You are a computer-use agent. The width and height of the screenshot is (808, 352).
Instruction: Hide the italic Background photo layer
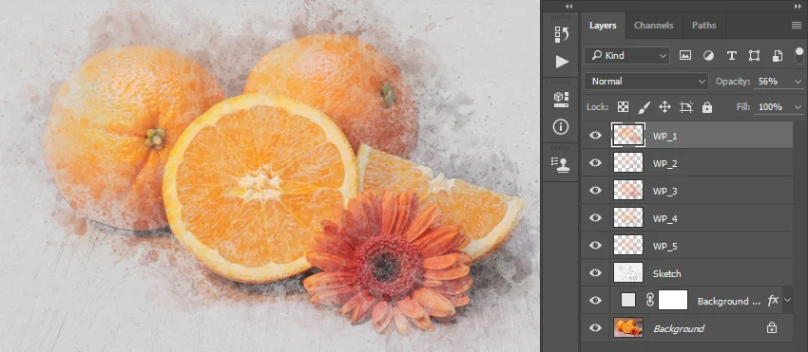595,328
